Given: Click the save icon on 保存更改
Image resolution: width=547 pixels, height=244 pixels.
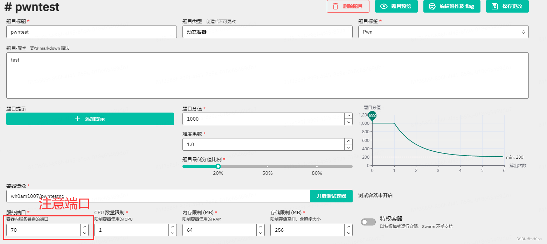Looking at the screenshot, I should click(x=494, y=6).
